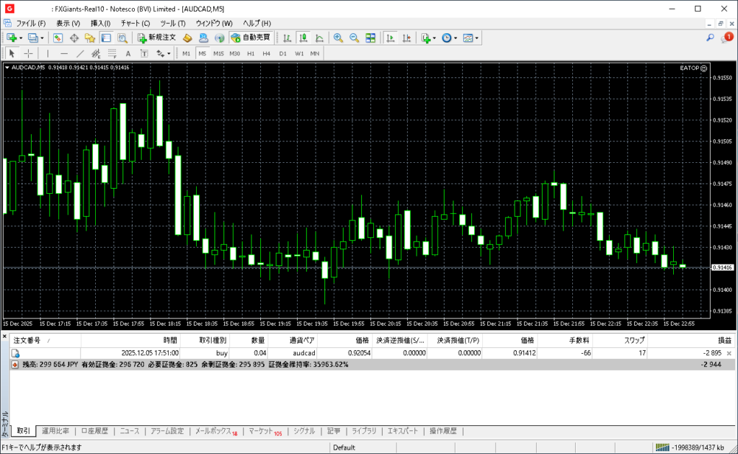Close the audcad buy order row
The image size is (738, 454).
[x=729, y=353]
